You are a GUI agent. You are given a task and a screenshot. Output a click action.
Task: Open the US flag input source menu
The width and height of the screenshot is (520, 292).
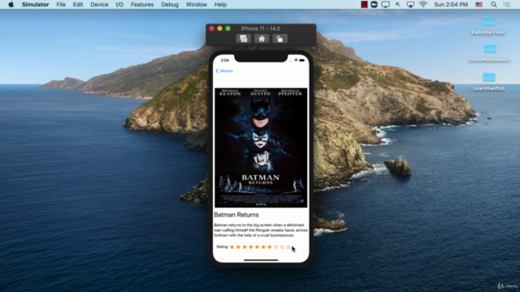(479, 5)
